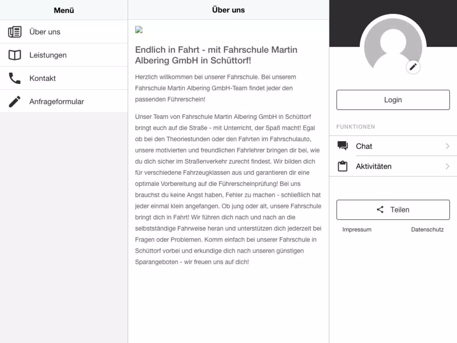Click the share icon in Teilen button

[x=380, y=209]
